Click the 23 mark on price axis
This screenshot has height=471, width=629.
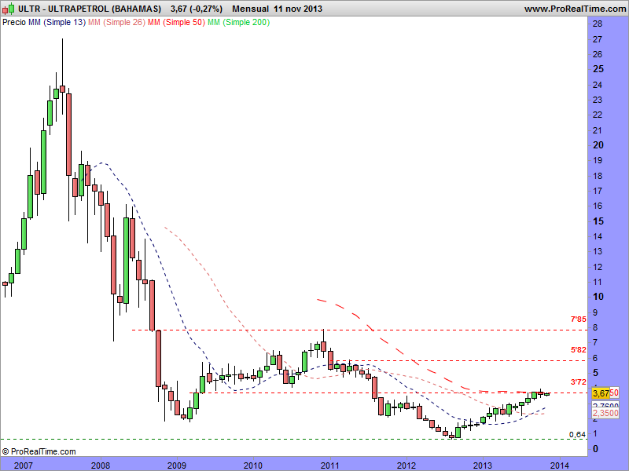pos(598,100)
